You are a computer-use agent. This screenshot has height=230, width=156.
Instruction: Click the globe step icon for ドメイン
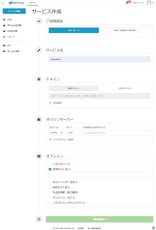click(39, 79)
